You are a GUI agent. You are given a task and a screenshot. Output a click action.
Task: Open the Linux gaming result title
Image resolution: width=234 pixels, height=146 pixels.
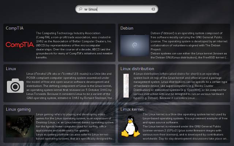(x=18, y=109)
